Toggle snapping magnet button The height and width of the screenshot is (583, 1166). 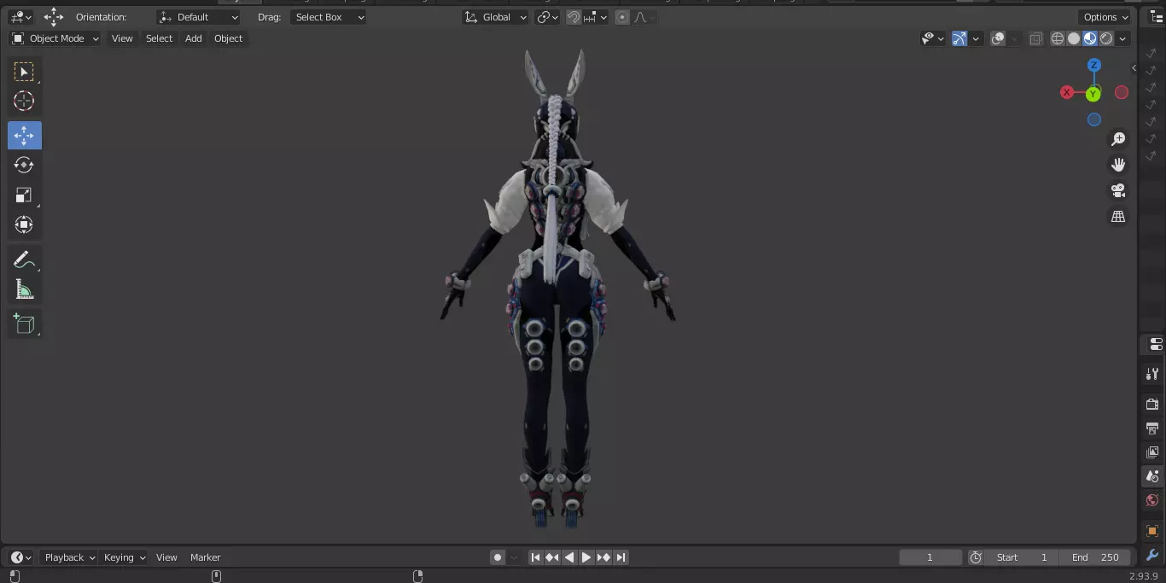(574, 17)
